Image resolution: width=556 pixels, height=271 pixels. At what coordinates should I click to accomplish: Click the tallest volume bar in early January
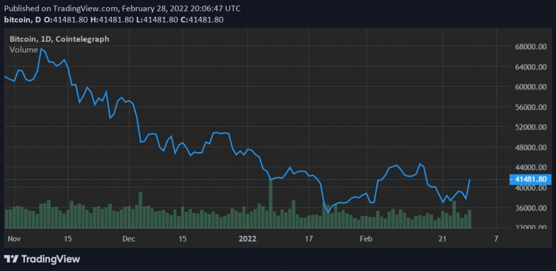click(271, 203)
